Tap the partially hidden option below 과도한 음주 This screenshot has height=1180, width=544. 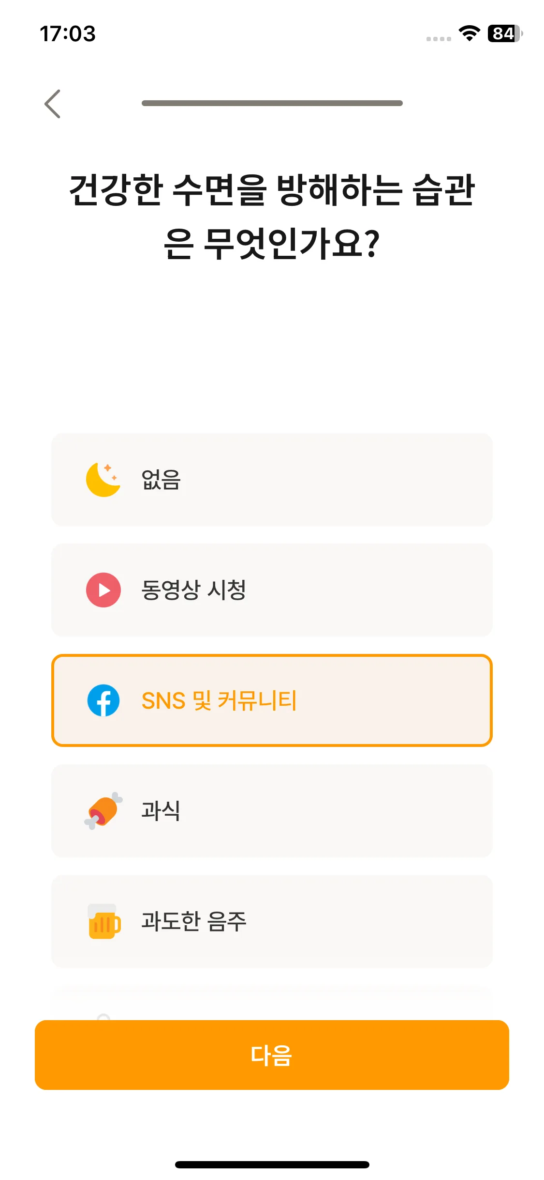coord(272,1003)
